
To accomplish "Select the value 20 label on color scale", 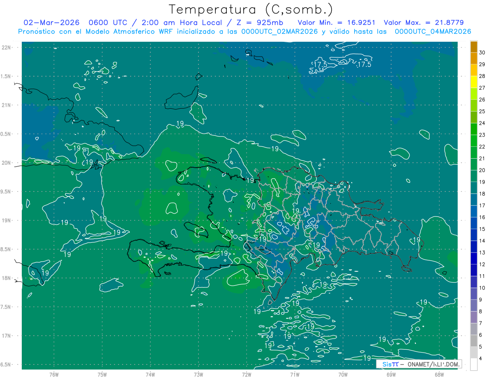I will [482, 170].
